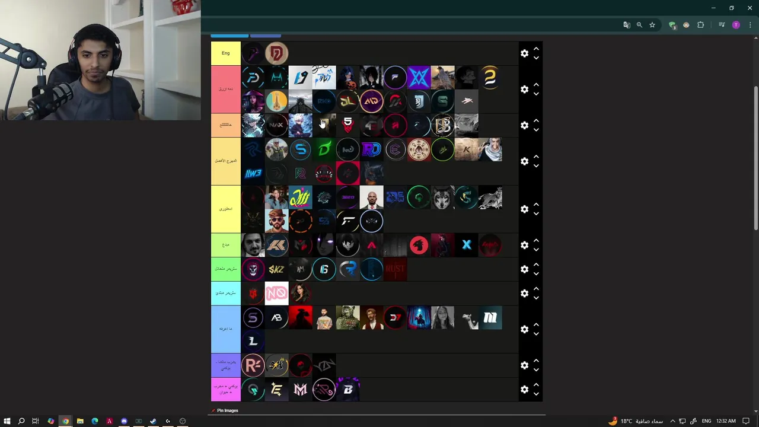Select the red dragon circle logo

point(419,245)
